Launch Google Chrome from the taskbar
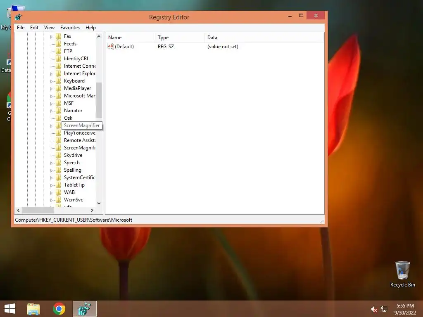The height and width of the screenshot is (317, 423). point(59,309)
